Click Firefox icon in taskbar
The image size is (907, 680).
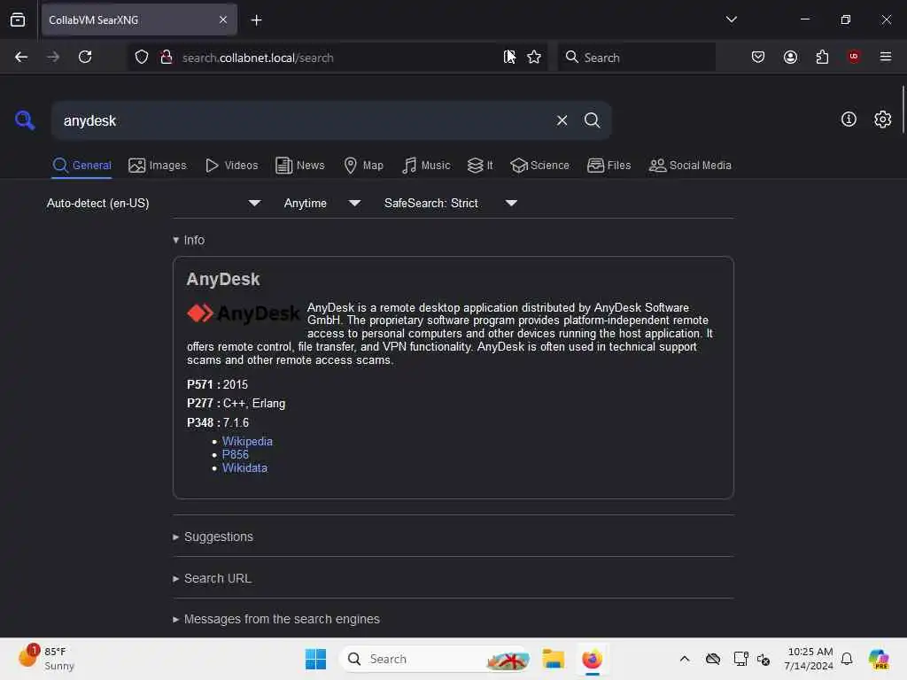tap(592, 659)
